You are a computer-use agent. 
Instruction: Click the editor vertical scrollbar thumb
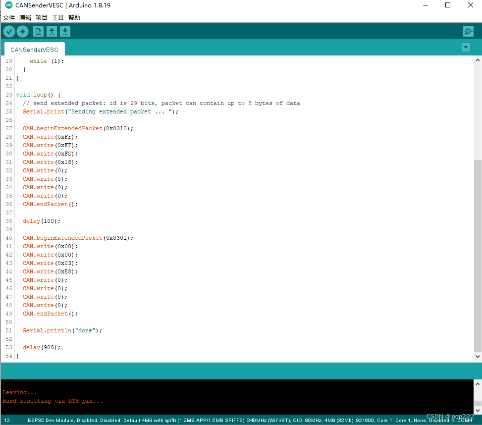(478, 256)
